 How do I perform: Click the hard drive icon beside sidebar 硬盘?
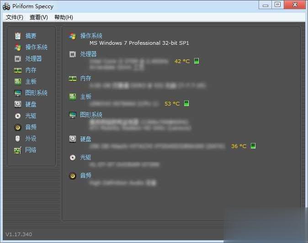(x=18, y=104)
